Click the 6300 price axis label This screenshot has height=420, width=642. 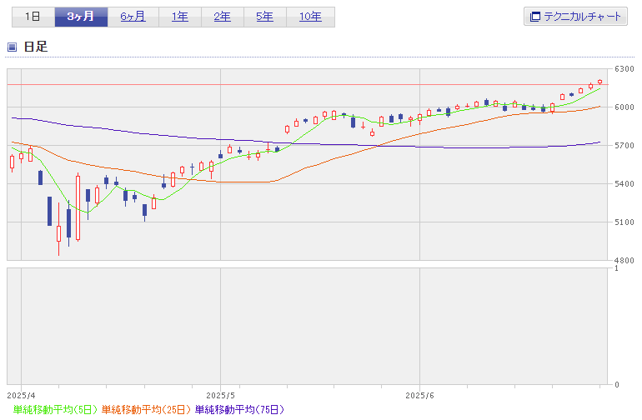(624, 69)
